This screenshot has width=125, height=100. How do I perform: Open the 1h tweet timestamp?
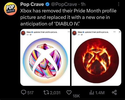83,4
